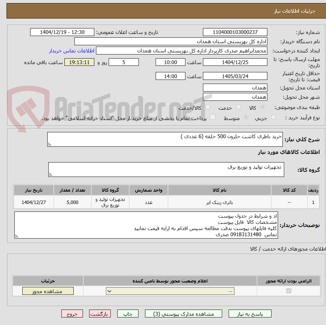Select the کالا/خدمت radio button
The width and height of the screenshot is (326, 325).
click(x=208, y=107)
